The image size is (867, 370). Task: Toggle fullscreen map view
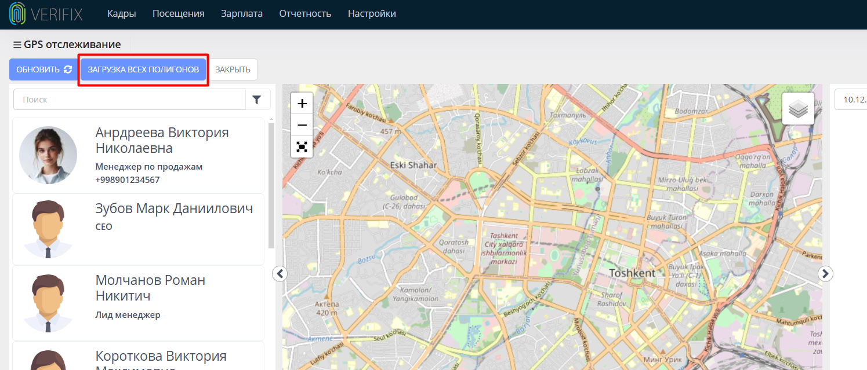(x=302, y=146)
